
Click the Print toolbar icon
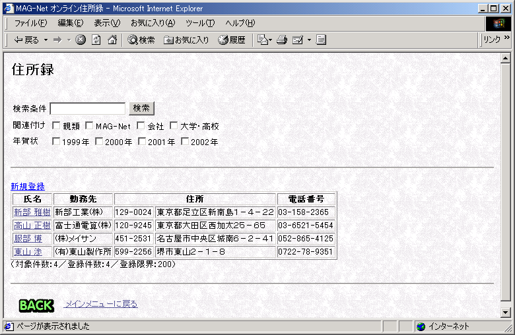[x=282, y=40]
